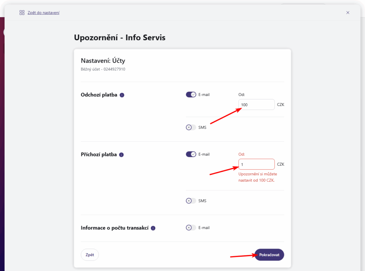Enable SMS toggle for Odchozí platba
This screenshot has height=271, width=365.
191,127
